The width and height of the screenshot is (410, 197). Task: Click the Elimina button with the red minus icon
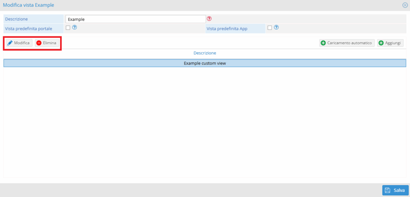47,43
